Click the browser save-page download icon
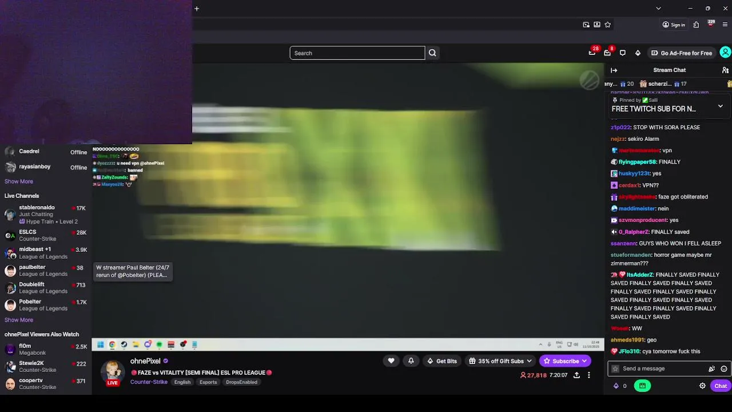Screen dimensions: 732x412 point(597,25)
